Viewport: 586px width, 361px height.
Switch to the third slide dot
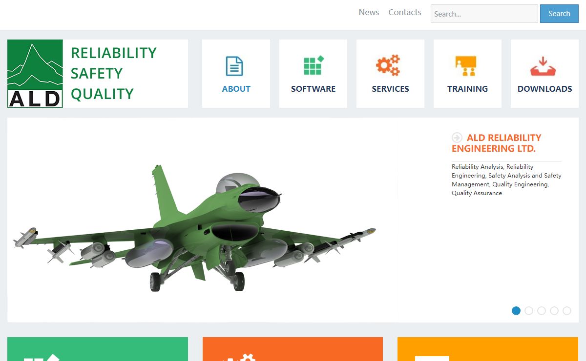542,311
